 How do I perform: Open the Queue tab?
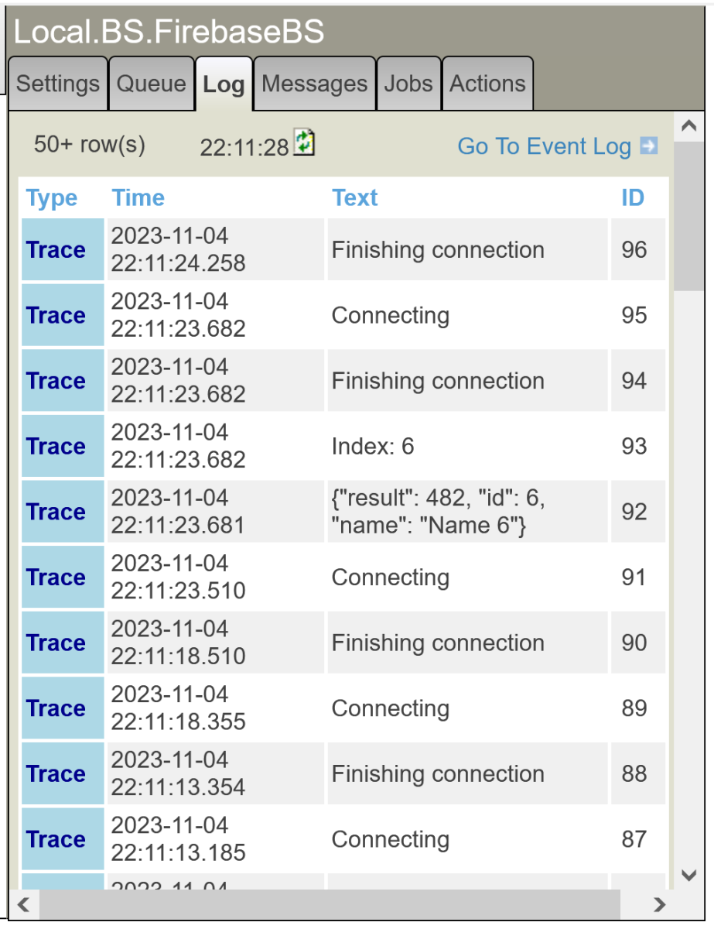pyautogui.click(x=152, y=84)
